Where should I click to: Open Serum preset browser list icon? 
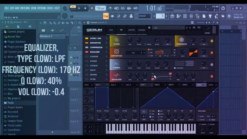pos(194,27)
